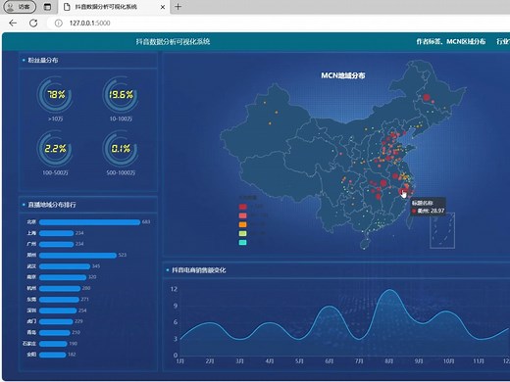Open 作者标签、MCN区域分布 navigation item

[450, 41]
